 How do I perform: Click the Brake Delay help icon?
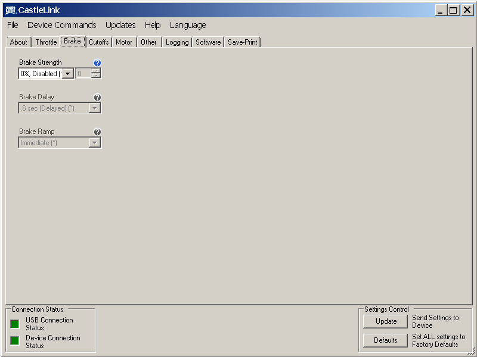(x=98, y=98)
